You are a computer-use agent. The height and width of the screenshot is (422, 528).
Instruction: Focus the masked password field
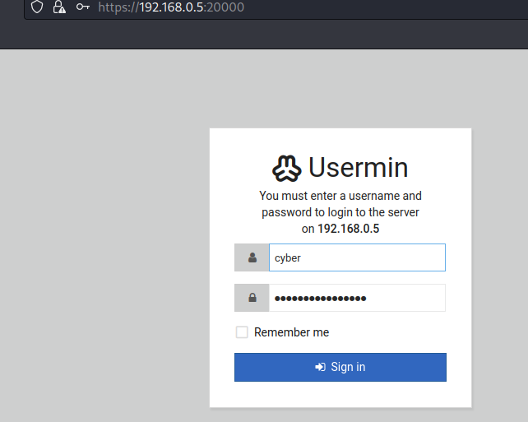coord(357,298)
